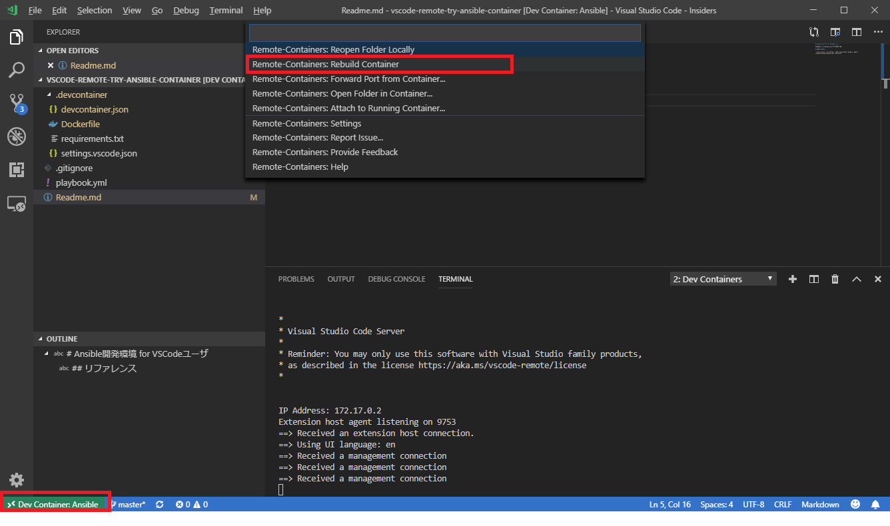Split the terminal using the split icon
The image size is (890, 526).
pos(813,279)
